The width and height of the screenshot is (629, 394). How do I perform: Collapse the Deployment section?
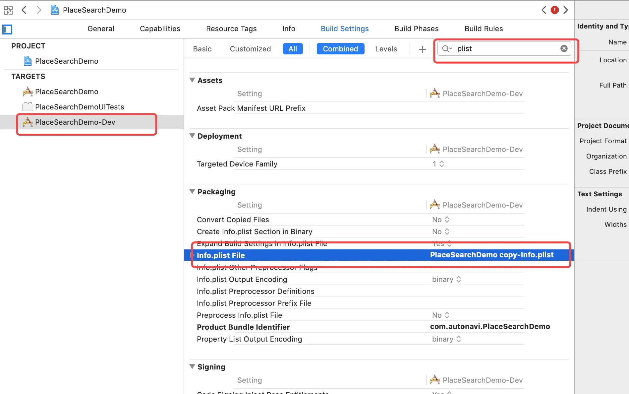[192, 136]
